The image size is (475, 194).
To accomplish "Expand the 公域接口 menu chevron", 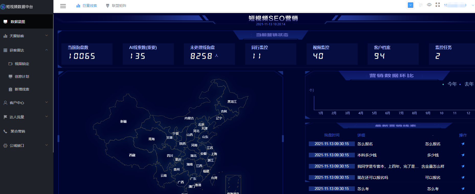I will click(47, 145).
